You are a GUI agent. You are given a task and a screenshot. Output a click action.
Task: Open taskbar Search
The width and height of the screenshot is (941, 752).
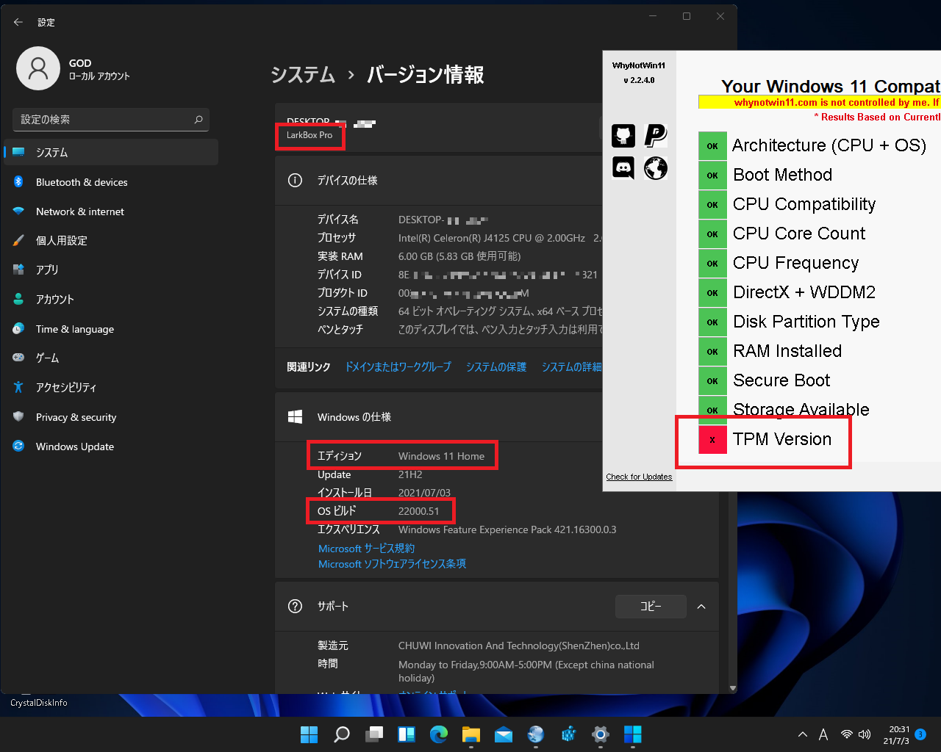[342, 734]
